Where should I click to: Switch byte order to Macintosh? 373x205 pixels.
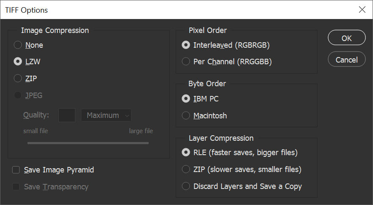coord(185,115)
